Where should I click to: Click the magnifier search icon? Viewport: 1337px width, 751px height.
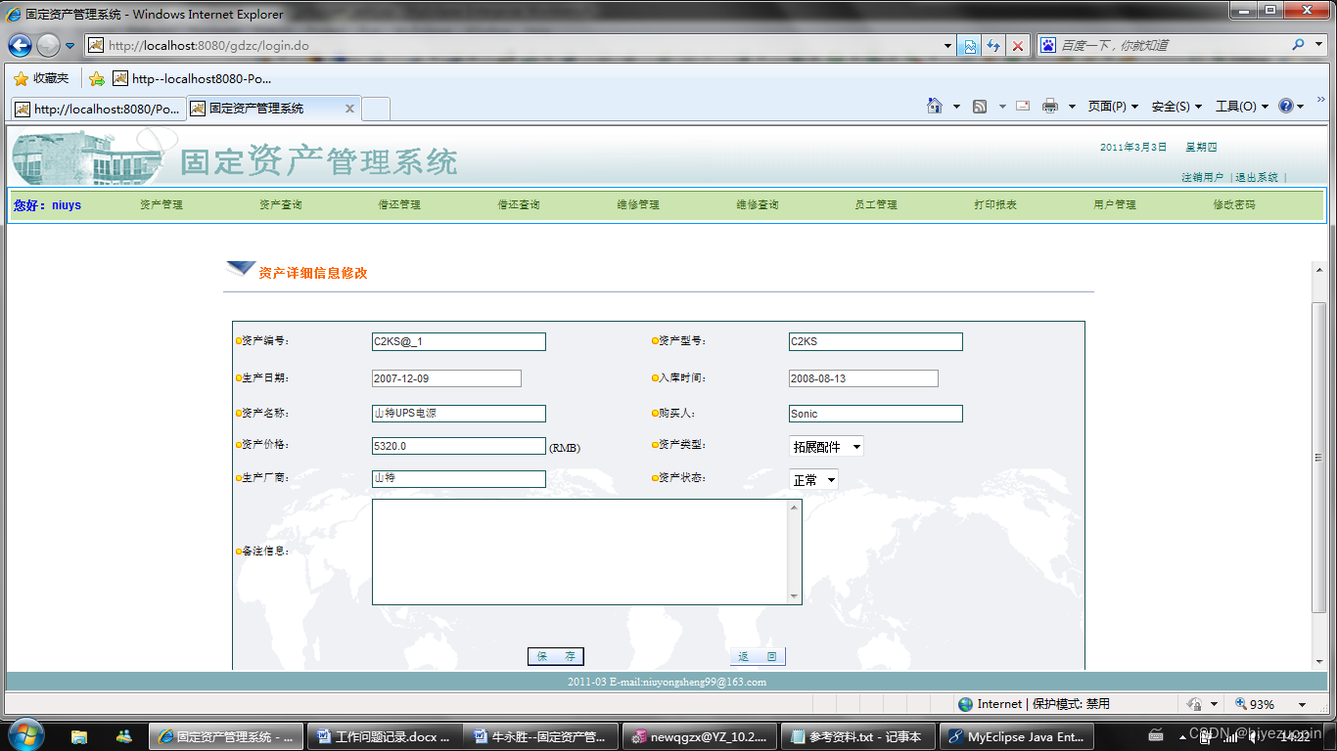point(1299,45)
